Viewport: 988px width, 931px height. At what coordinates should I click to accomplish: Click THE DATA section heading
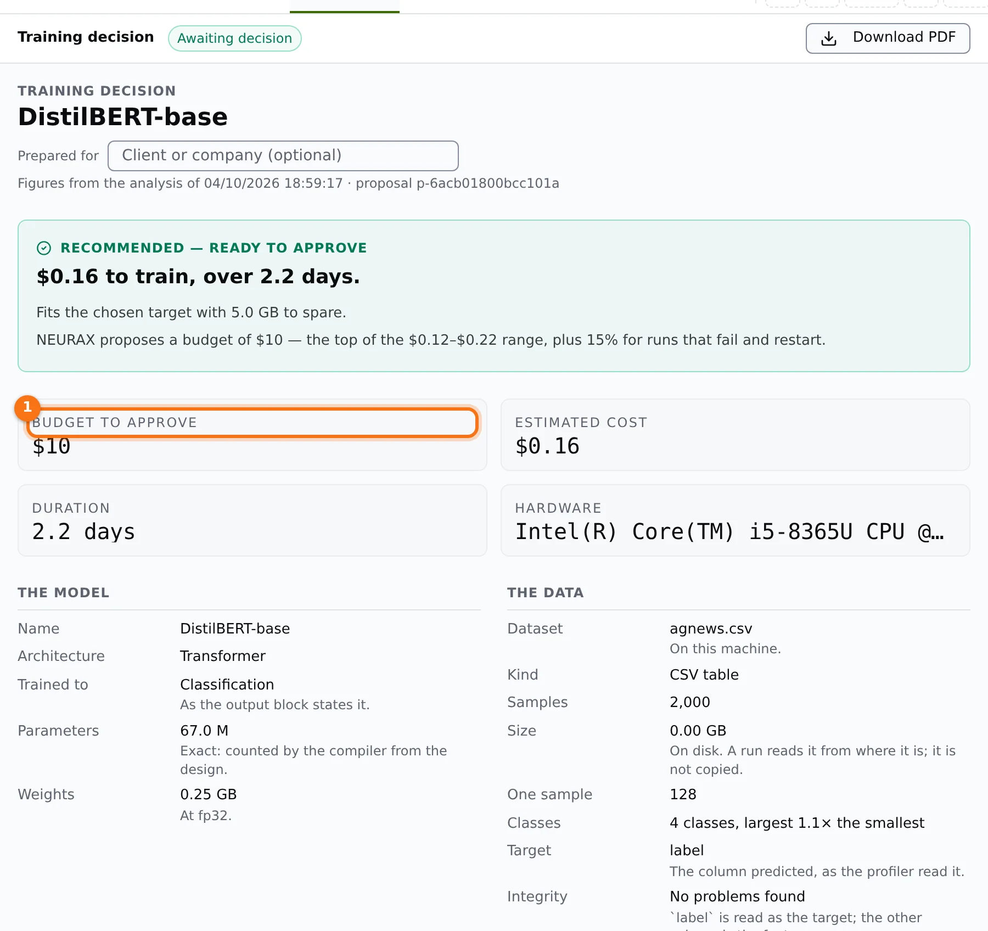[x=546, y=592]
